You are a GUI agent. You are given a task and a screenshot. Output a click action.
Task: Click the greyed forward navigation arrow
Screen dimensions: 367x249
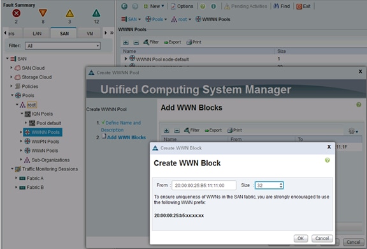(135, 6)
